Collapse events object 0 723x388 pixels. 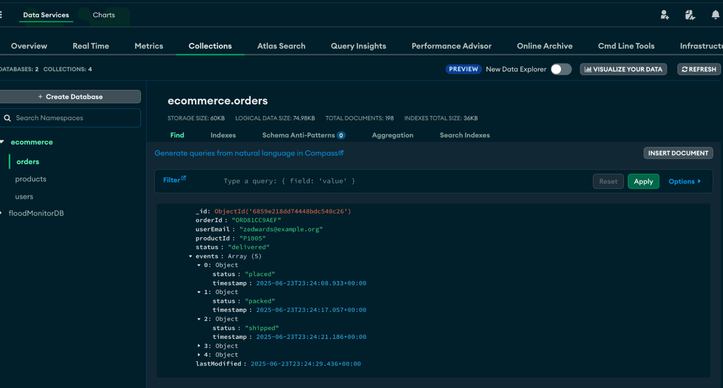[199, 265]
